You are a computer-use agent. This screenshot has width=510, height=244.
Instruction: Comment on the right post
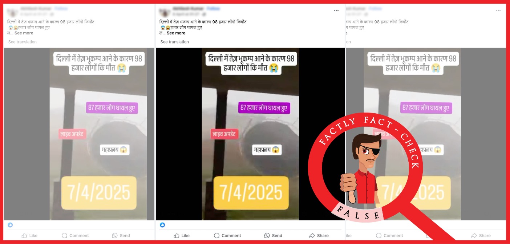tap(389, 235)
